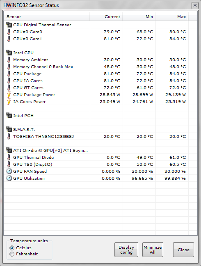Click the Intel PCH sensor group icon

(9, 115)
